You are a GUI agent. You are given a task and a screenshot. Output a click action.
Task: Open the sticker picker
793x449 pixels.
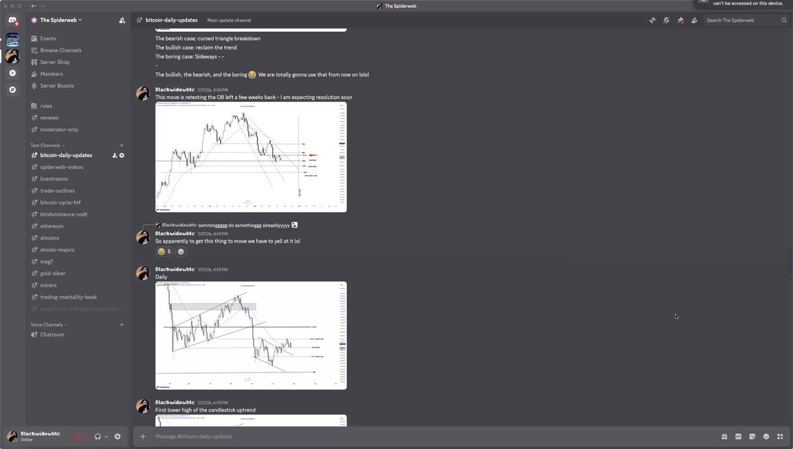(x=752, y=436)
